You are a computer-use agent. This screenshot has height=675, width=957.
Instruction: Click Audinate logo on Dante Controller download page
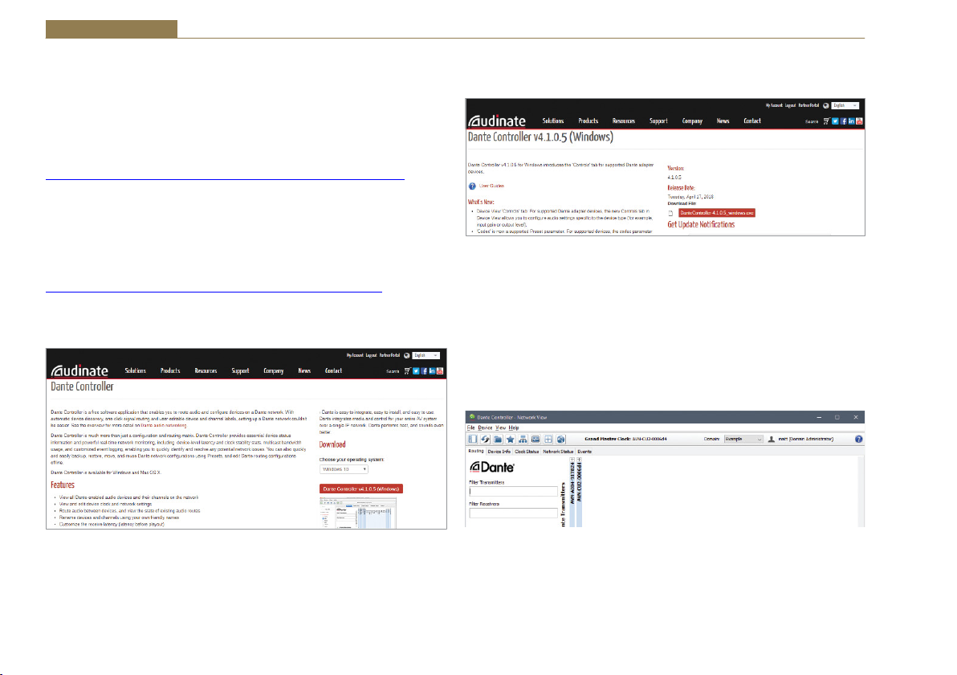pos(79,370)
